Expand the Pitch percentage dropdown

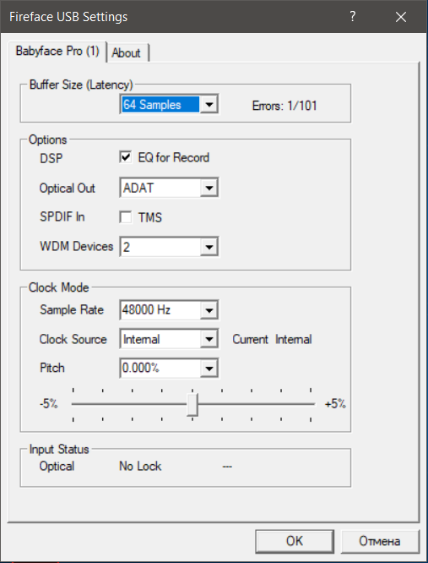pos(209,369)
